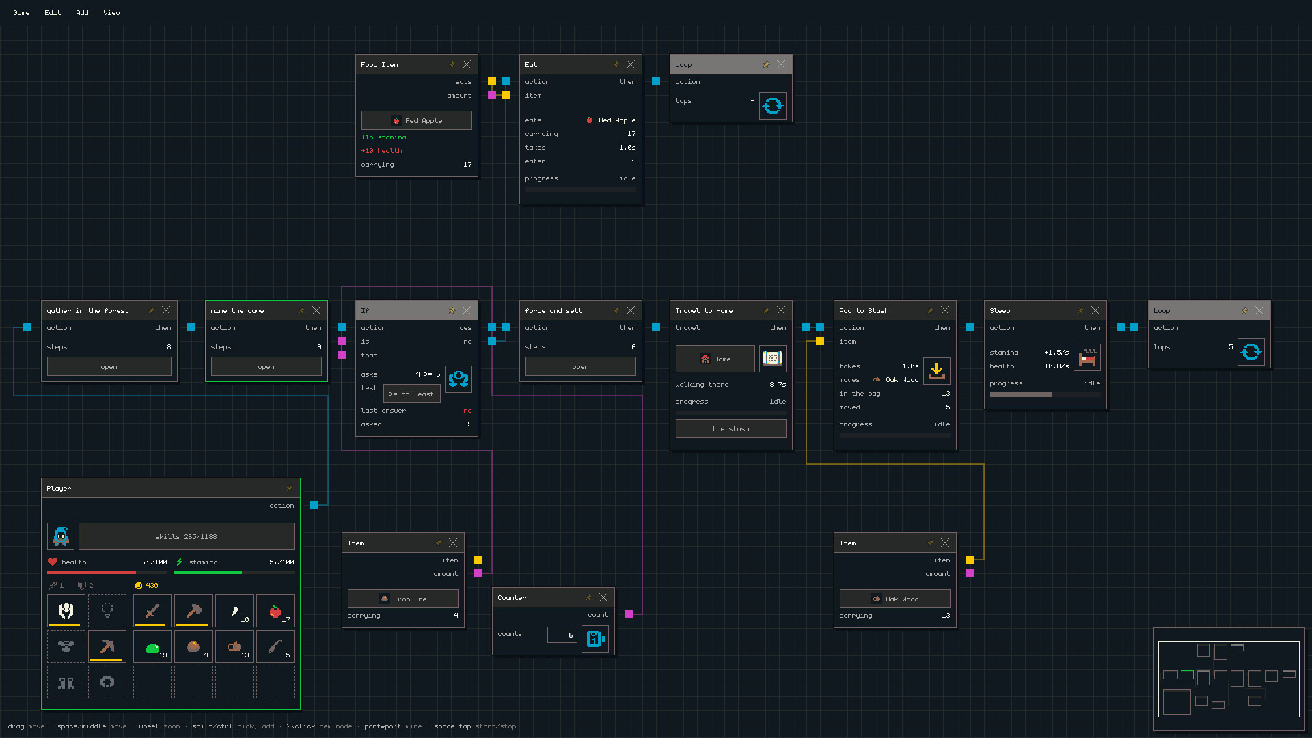Select the red apple stack of 17
Screen dimensions: 1312x738
[x=275, y=610]
